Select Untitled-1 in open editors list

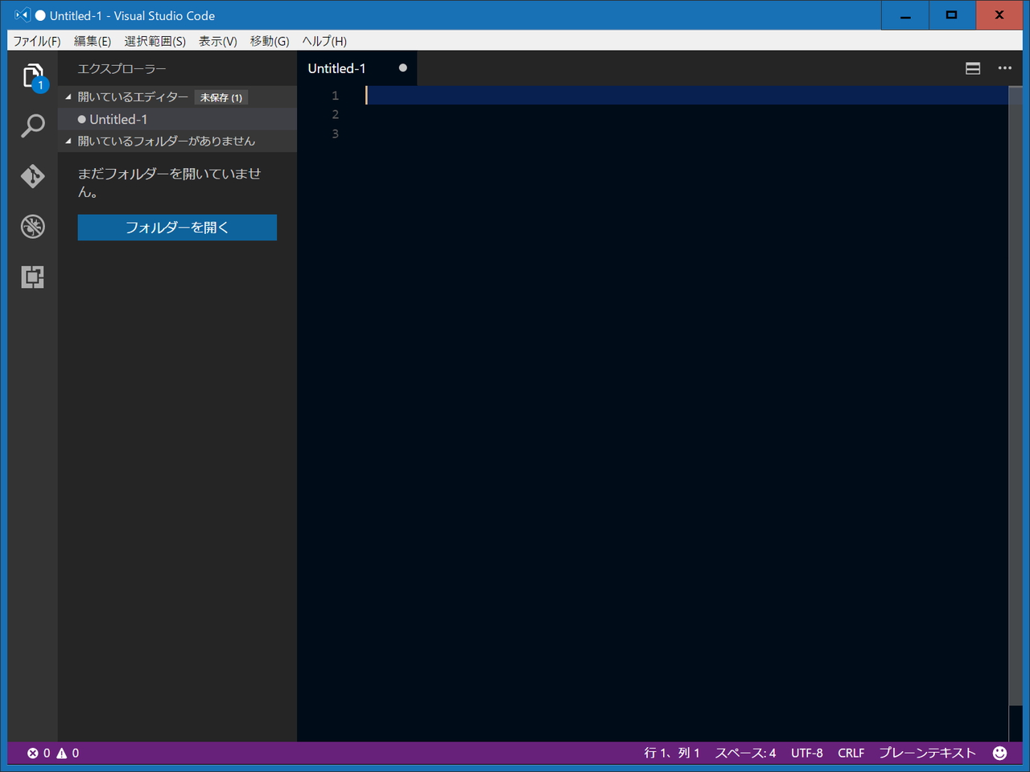pos(119,118)
